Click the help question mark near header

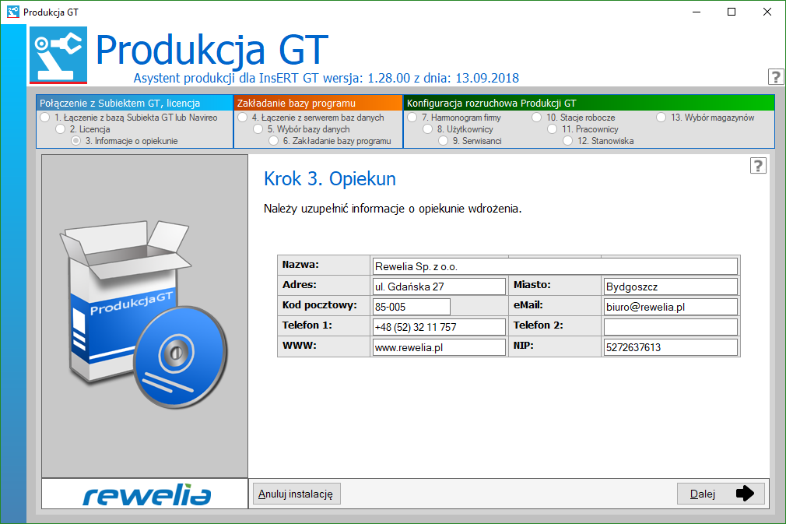(775, 76)
